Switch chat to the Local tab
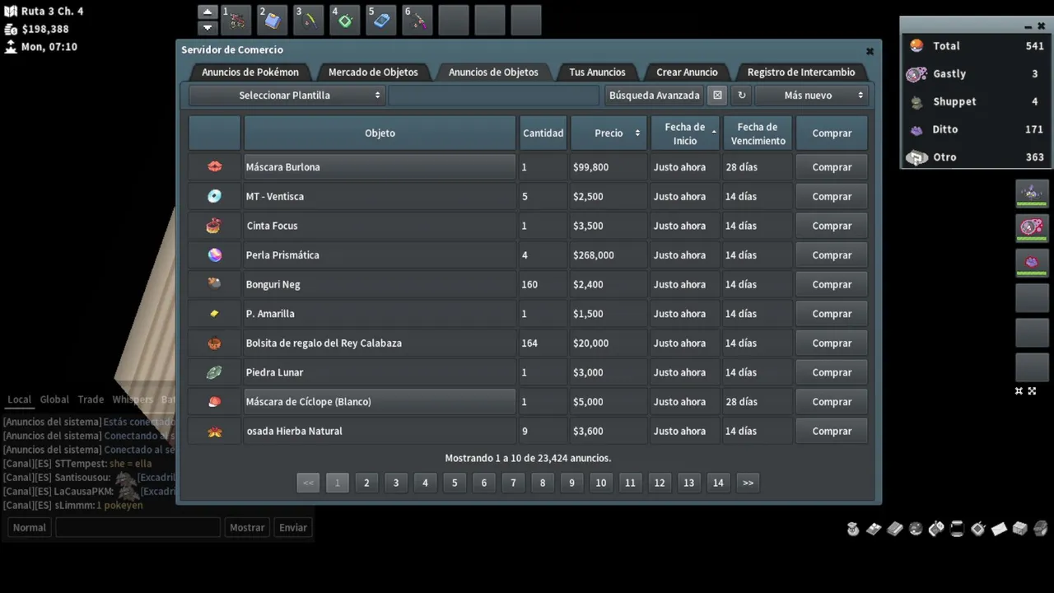Screen dimensions: 1054x593 [x=19, y=399]
